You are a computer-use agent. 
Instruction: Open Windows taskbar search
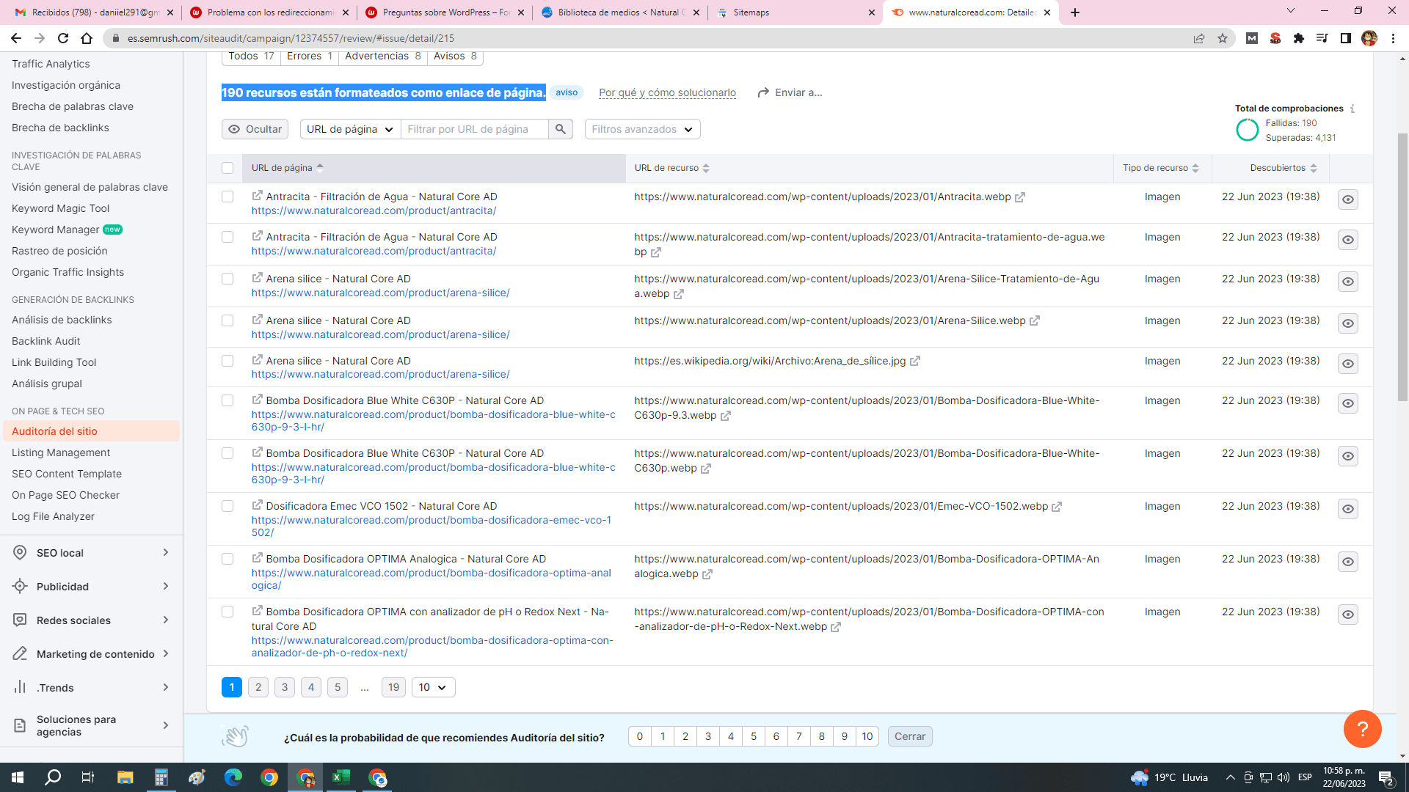(53, 777)
